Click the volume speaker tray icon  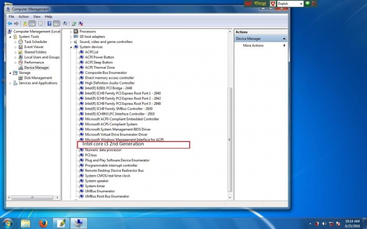tap(324, 224)
